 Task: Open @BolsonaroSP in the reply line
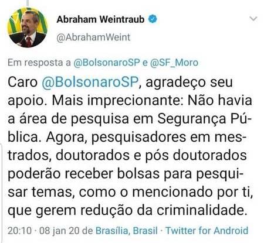click(x=107, y=63)
